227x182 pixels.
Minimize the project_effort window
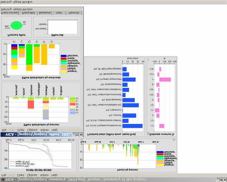tap(74, 135)
